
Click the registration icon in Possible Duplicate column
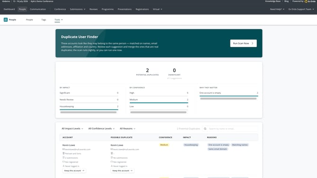[x=112, y=162]
